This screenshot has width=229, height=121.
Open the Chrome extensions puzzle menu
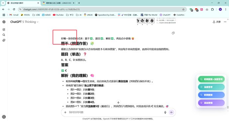coord(212,10)
